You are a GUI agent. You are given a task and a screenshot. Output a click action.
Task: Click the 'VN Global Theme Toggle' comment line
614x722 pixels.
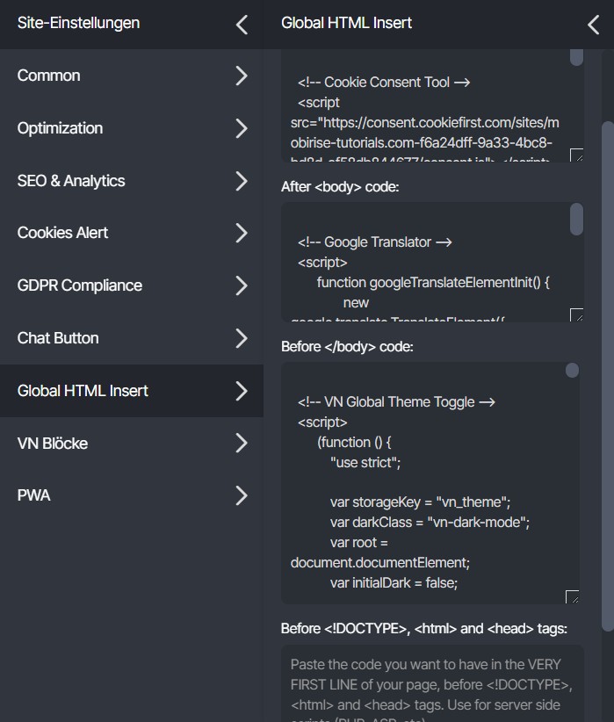point(396,402)
